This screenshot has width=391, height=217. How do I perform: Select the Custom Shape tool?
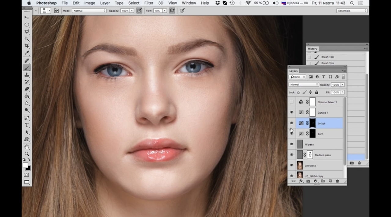click(27, 139)
